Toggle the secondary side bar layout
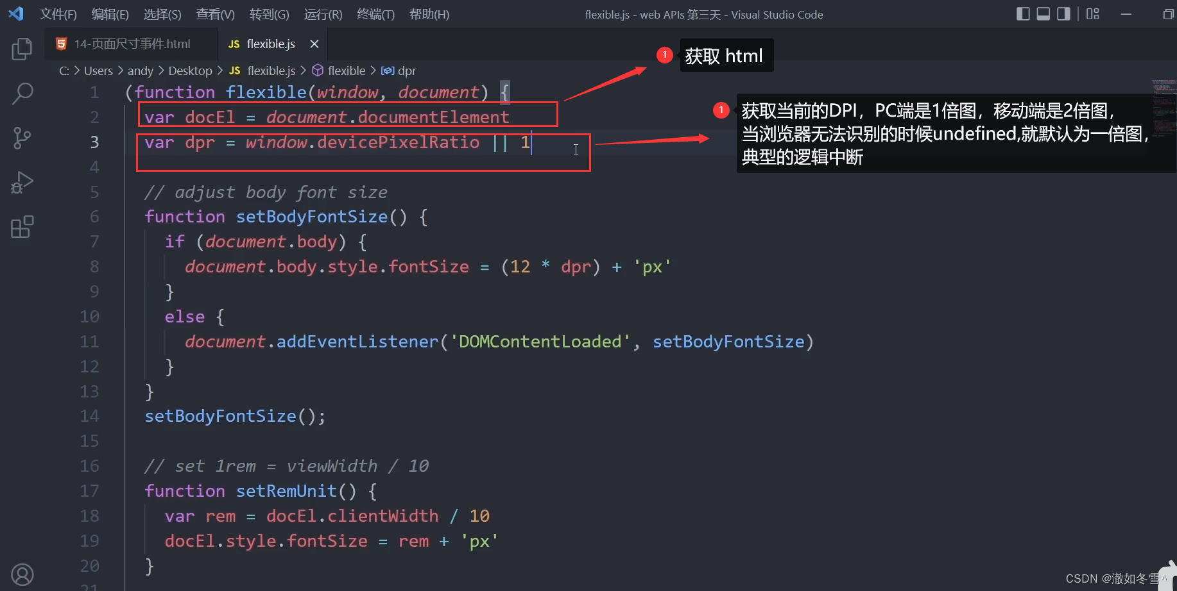1177x591 pixels. coord(1063,14)
